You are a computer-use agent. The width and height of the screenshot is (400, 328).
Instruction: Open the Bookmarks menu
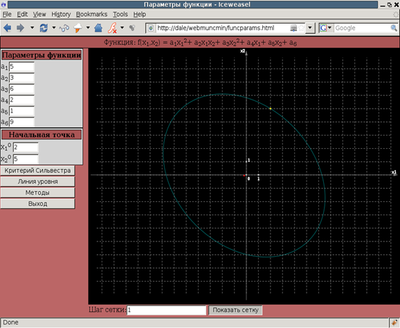(x=91, y=15)
